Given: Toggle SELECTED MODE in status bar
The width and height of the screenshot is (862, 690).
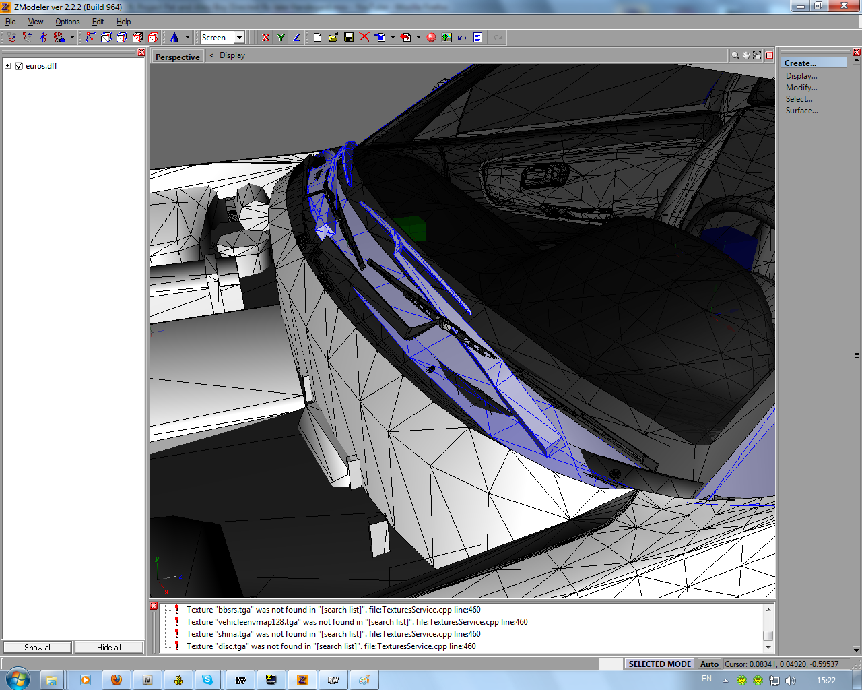Looking at the screenshot, I should click(659, 664).
